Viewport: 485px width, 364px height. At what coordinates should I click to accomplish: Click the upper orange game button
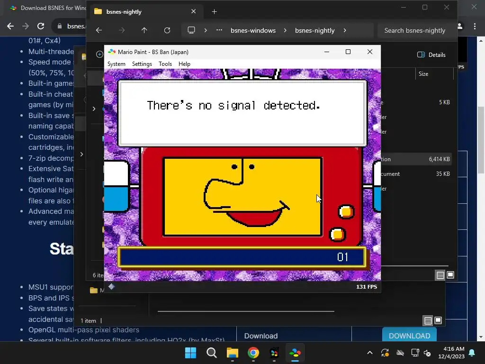(x=346, y=212)
